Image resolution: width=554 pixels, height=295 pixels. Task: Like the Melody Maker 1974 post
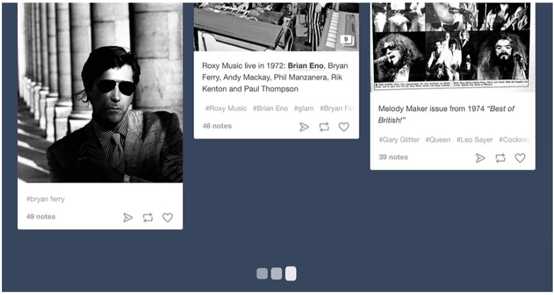click(520, 158)
